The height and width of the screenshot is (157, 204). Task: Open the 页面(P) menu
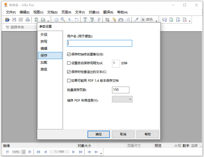click(x=66, y=12)
